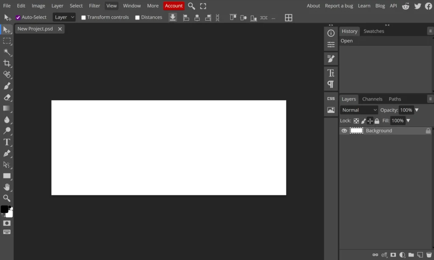
Task: Open the Character panel icon
Action: [x=331, y=73]
